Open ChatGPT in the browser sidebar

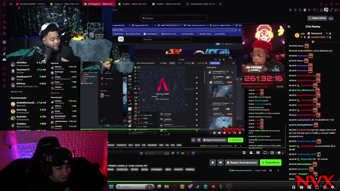click(4, 42)
